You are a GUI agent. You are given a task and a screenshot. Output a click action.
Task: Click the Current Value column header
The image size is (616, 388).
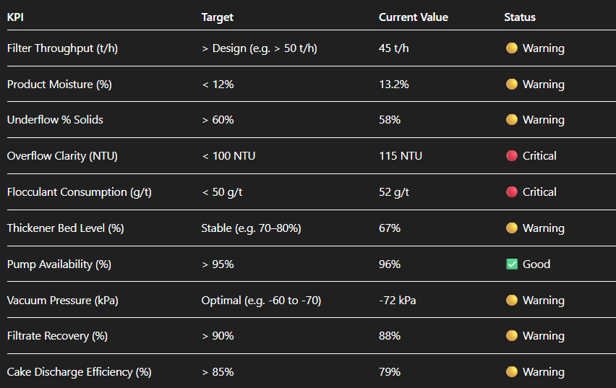point(413,17)
